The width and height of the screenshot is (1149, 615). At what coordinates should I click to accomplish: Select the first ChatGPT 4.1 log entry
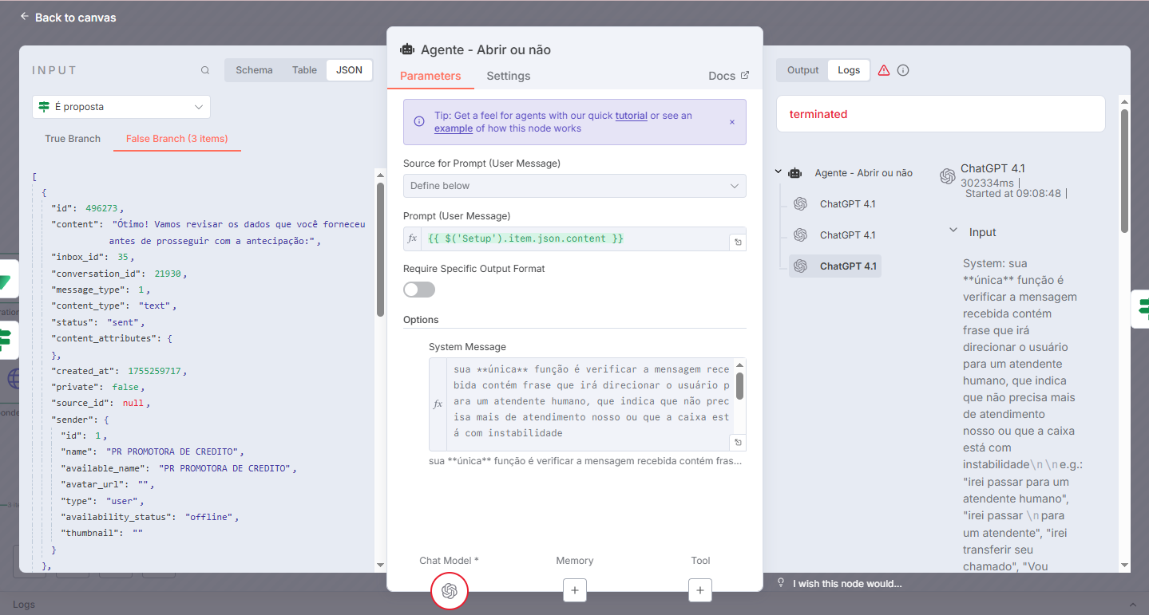847,204
